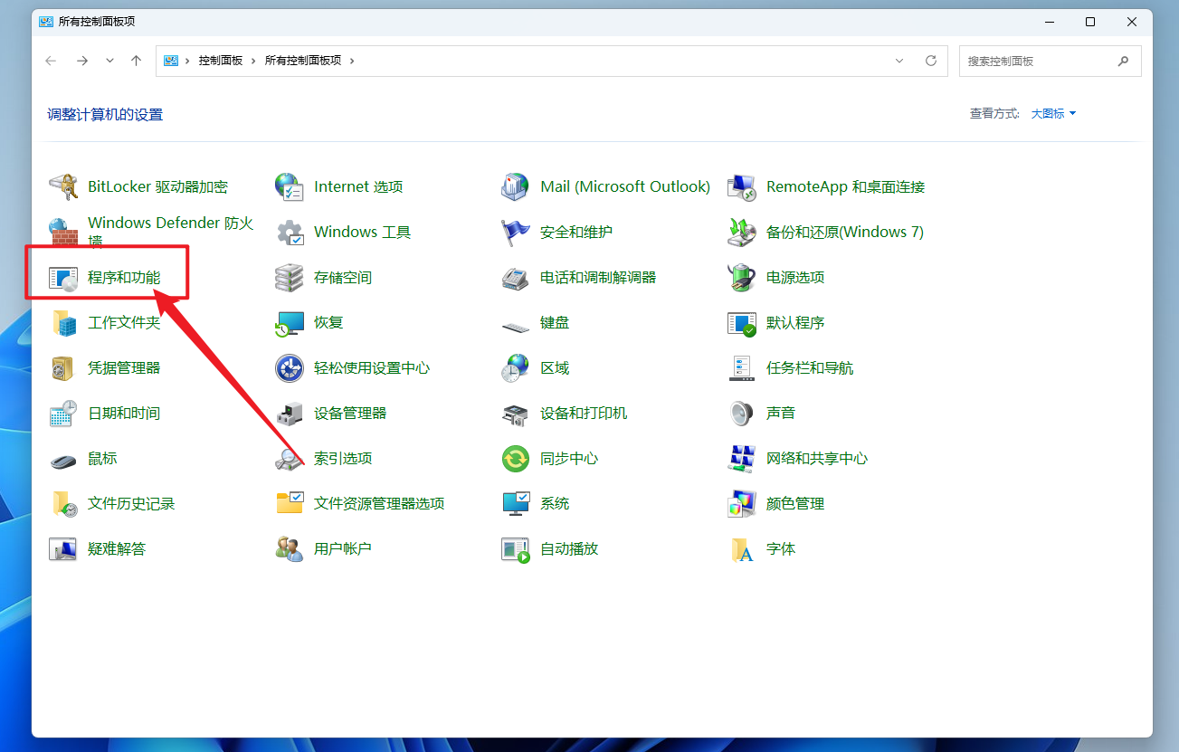Click the Forward navigation arrow
The image size is (1179, 752).
tap(82, 61)
